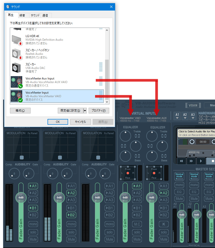
Task: Change A3 master Normal mode selector
Action: tap(209, 176)
